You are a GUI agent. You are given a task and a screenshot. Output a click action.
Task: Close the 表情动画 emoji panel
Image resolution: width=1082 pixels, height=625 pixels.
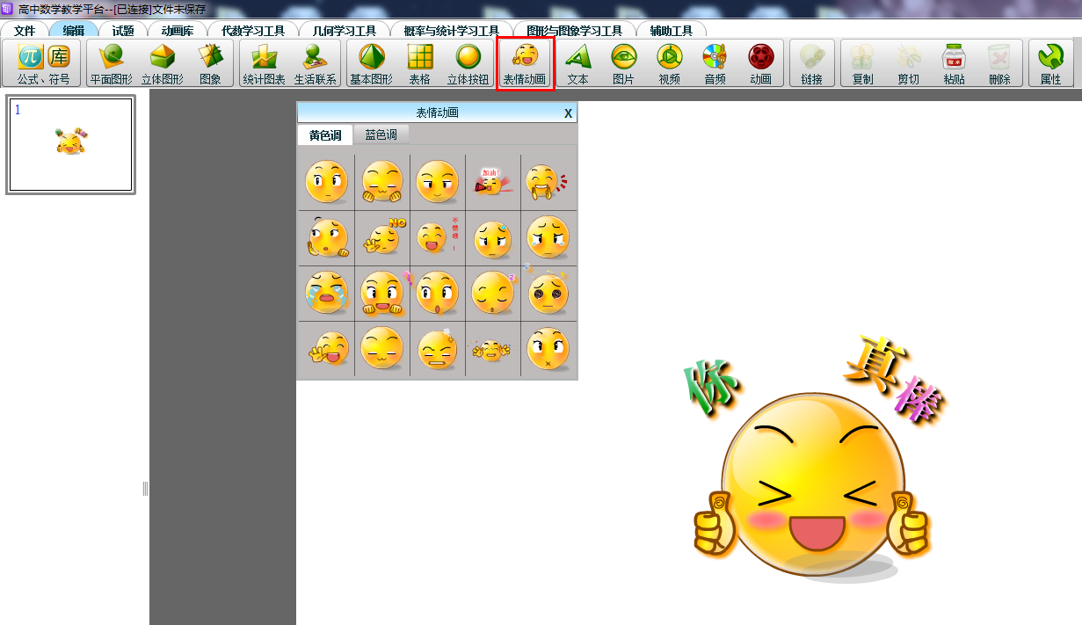point(568,113)
